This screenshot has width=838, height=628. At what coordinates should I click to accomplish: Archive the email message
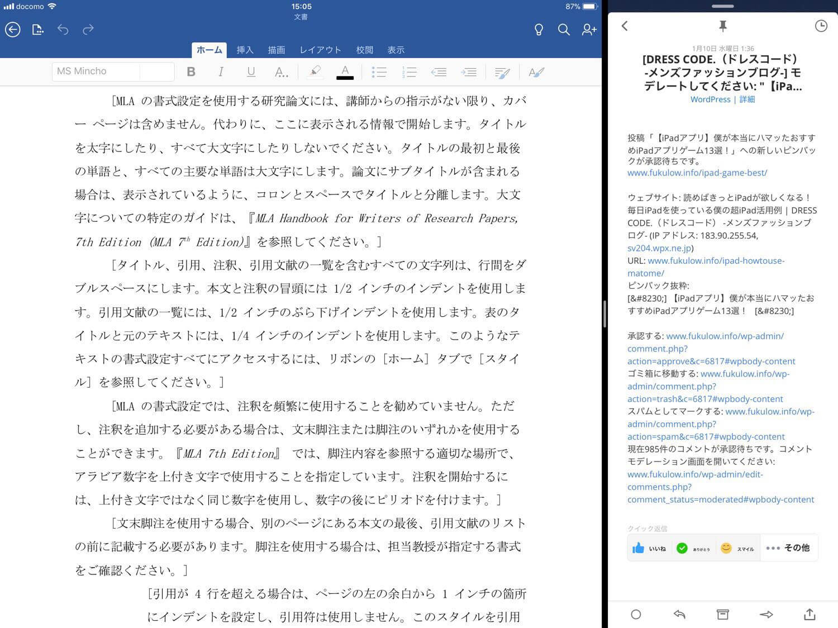click(x=722, y=615)
